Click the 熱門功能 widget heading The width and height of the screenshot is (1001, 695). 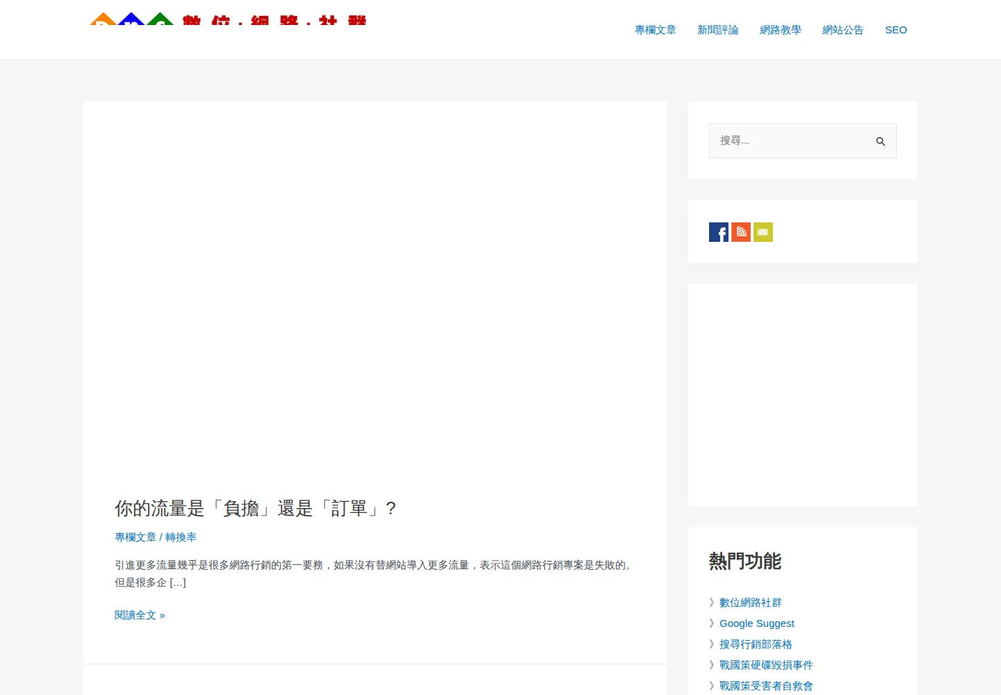coord(745,562)
